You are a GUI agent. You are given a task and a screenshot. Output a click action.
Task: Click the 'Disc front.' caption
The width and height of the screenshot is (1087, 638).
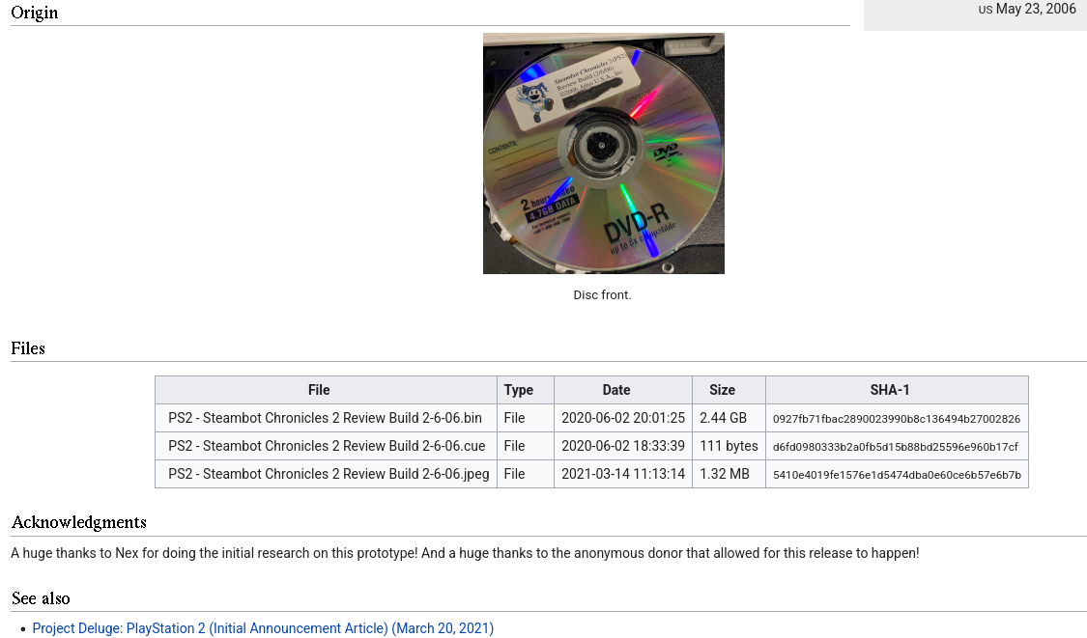602,295
